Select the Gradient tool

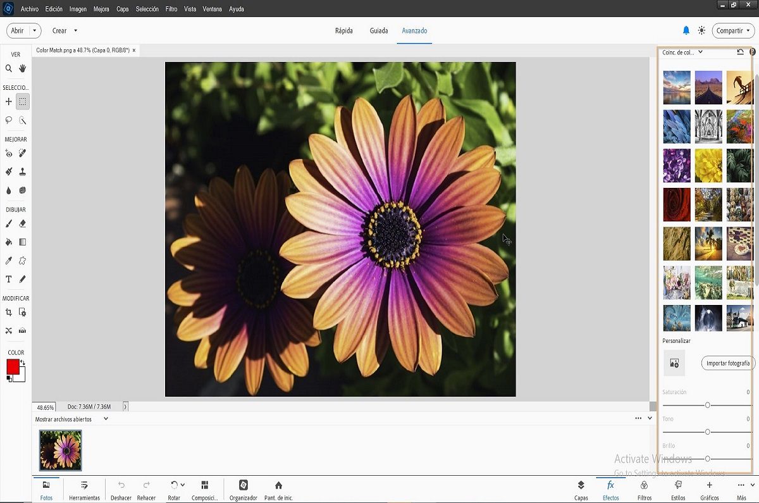pos(23,242)
